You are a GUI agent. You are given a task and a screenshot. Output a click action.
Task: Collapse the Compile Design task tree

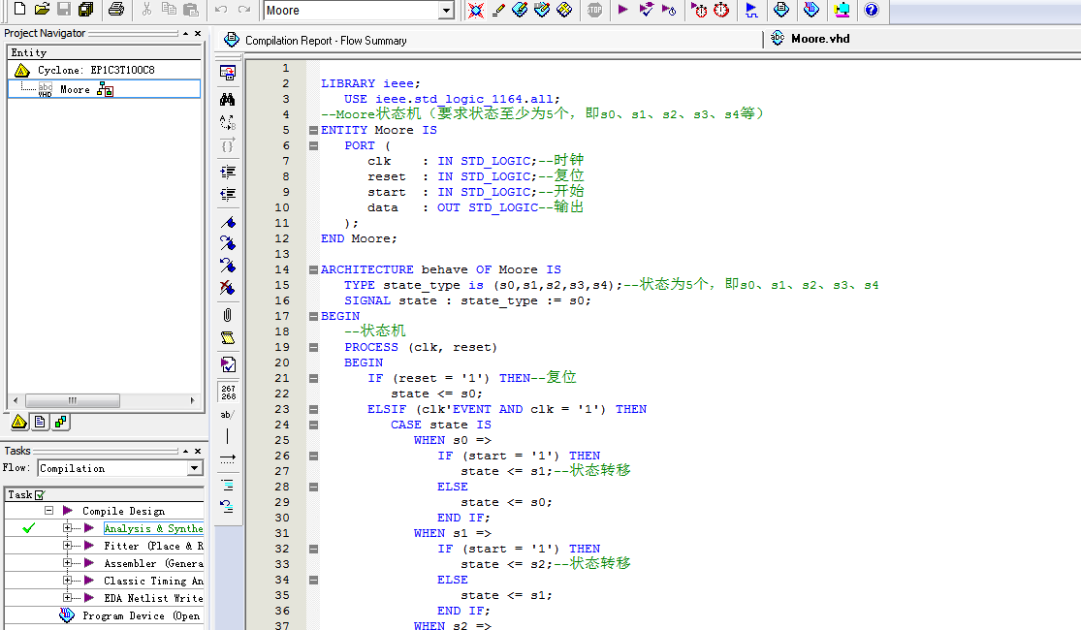click(48, 511)
